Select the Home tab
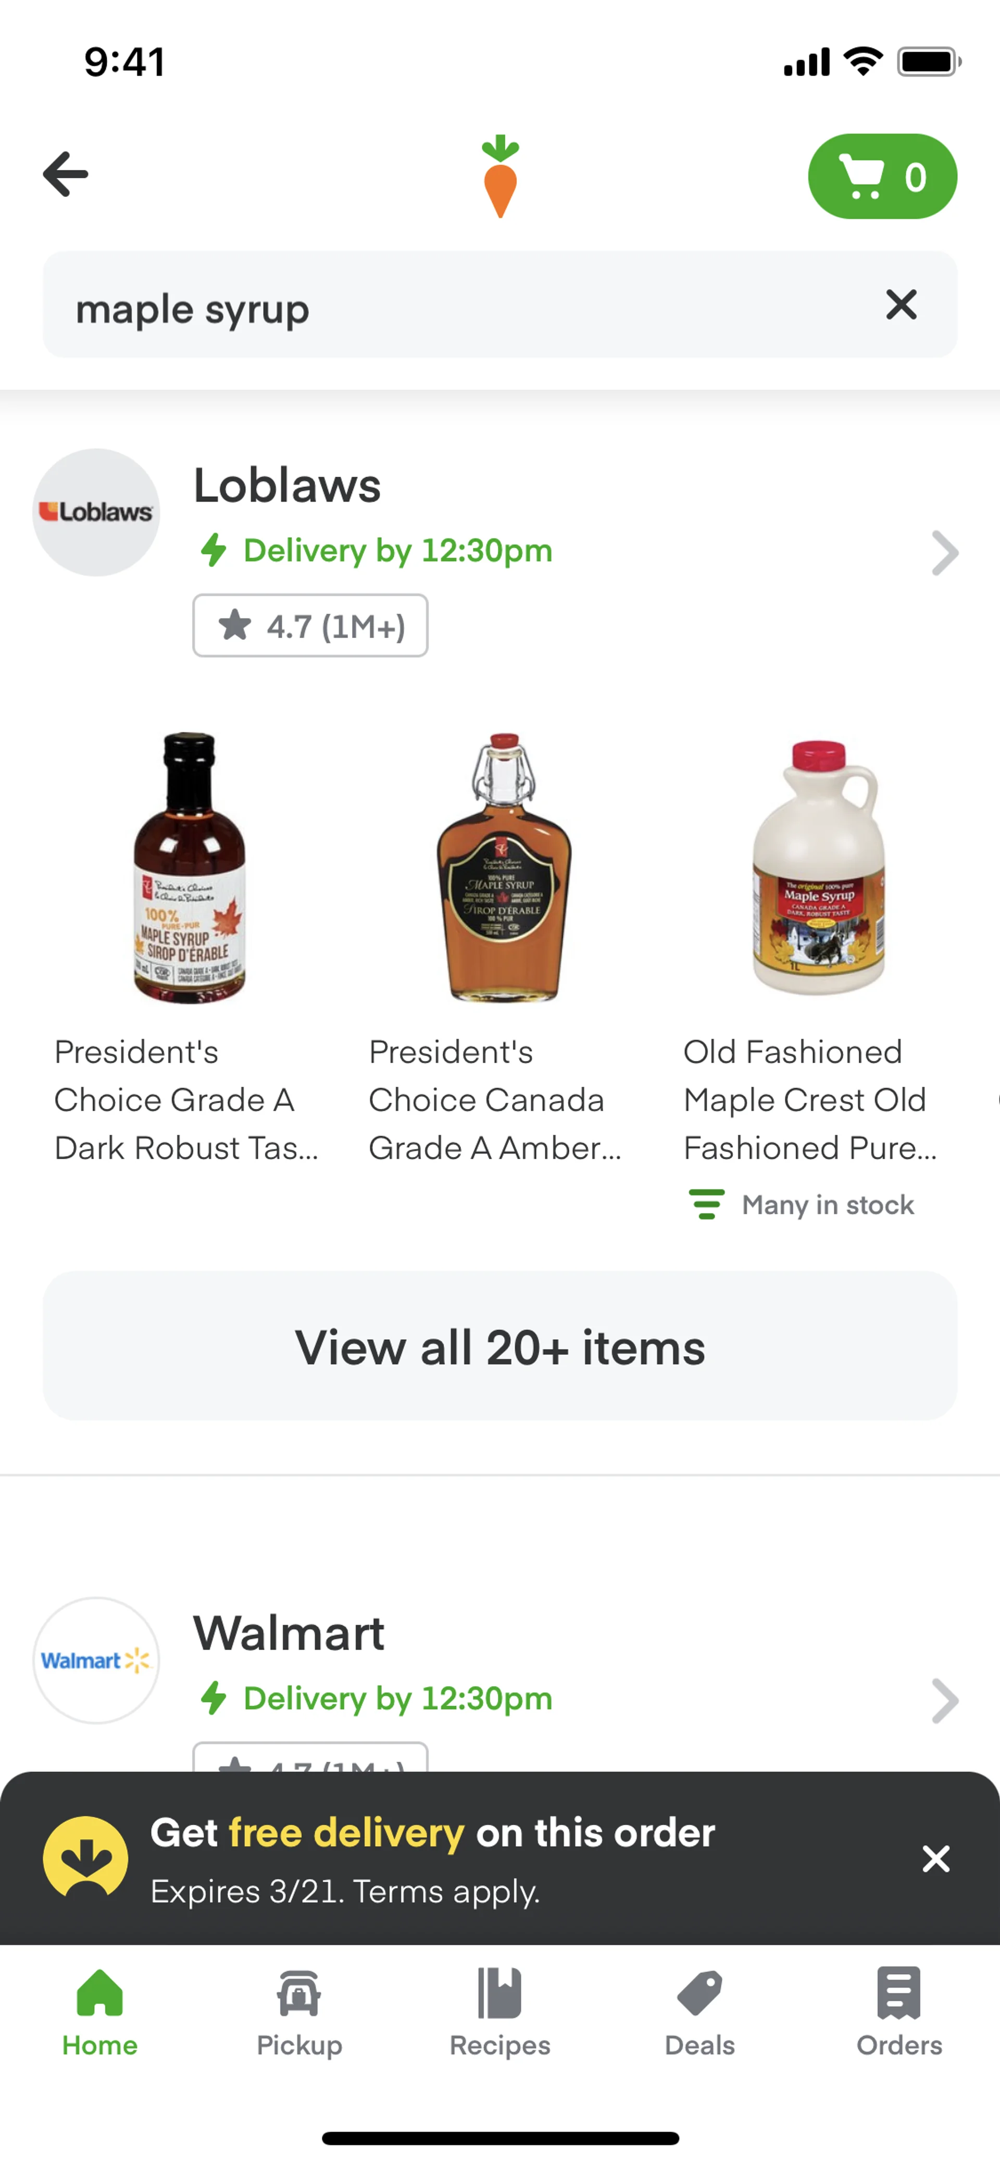1000x2166 pixels. (100, 2011)
